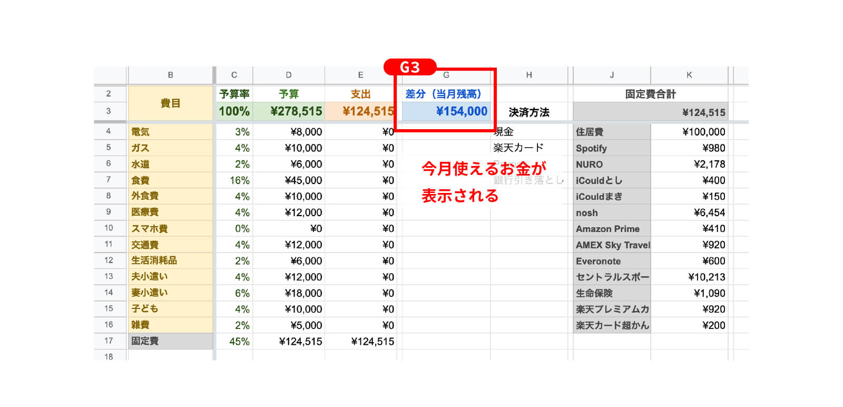Click the iCouldとし cell
The height and width of the screenshot is (407, 843).
(x=612, y=180)
